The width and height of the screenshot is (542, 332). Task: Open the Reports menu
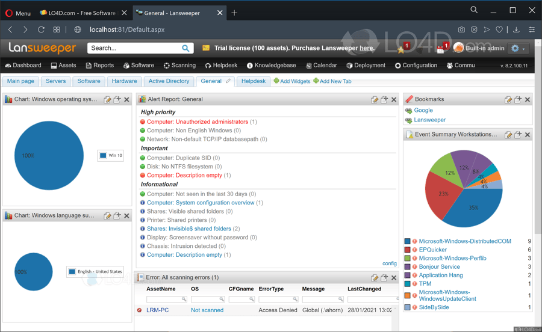point(99,65)
